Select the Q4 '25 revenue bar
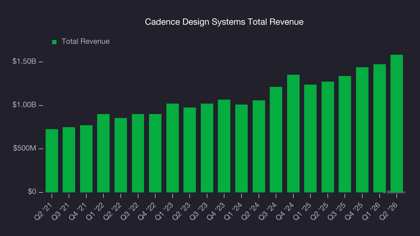The height and width of the screenshot is (236, 420). 362,130
